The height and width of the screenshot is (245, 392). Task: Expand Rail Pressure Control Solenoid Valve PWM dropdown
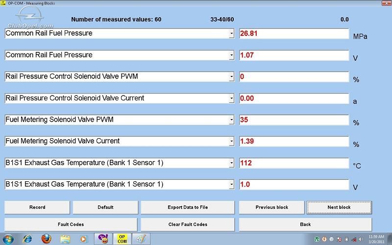231,76
